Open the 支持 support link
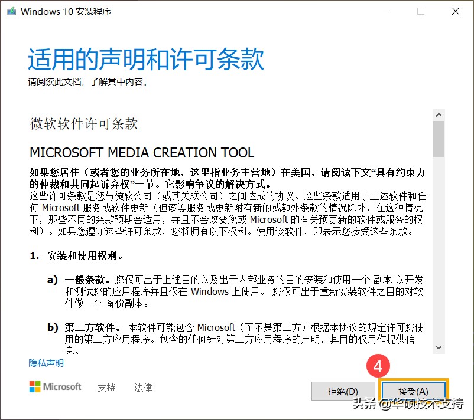 (x=106, y=388)
